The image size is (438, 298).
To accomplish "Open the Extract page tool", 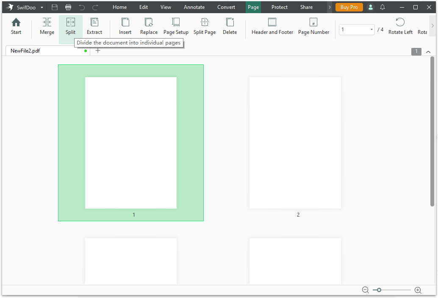I will tap(94, 26).
